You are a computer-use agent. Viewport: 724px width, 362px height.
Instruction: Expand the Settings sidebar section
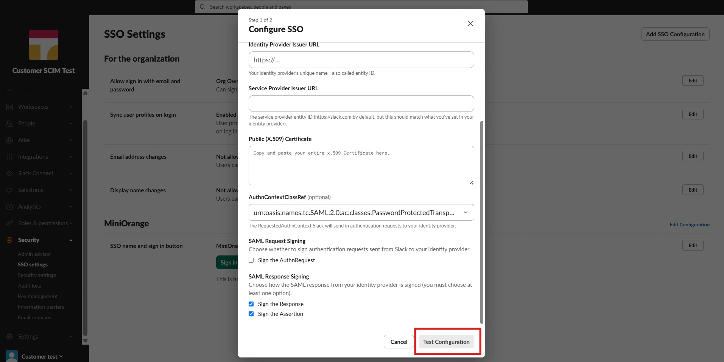(71, 337)
